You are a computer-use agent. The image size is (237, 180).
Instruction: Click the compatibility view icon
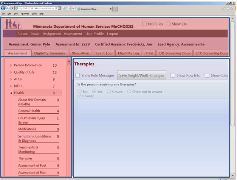pos(64,8)
